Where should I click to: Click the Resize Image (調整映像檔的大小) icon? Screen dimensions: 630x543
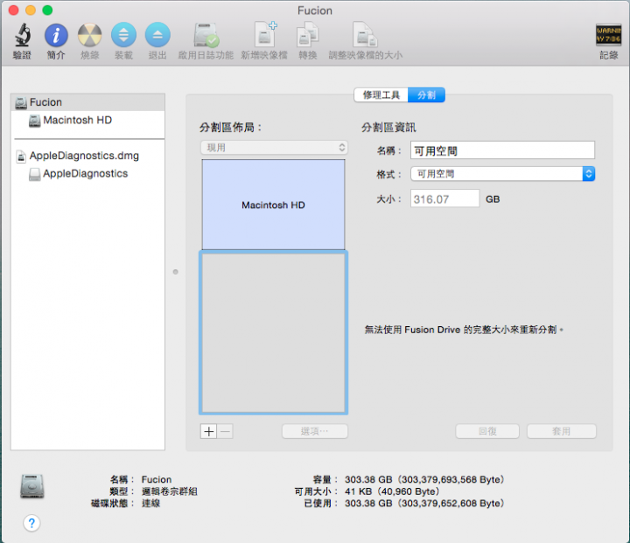365,35
